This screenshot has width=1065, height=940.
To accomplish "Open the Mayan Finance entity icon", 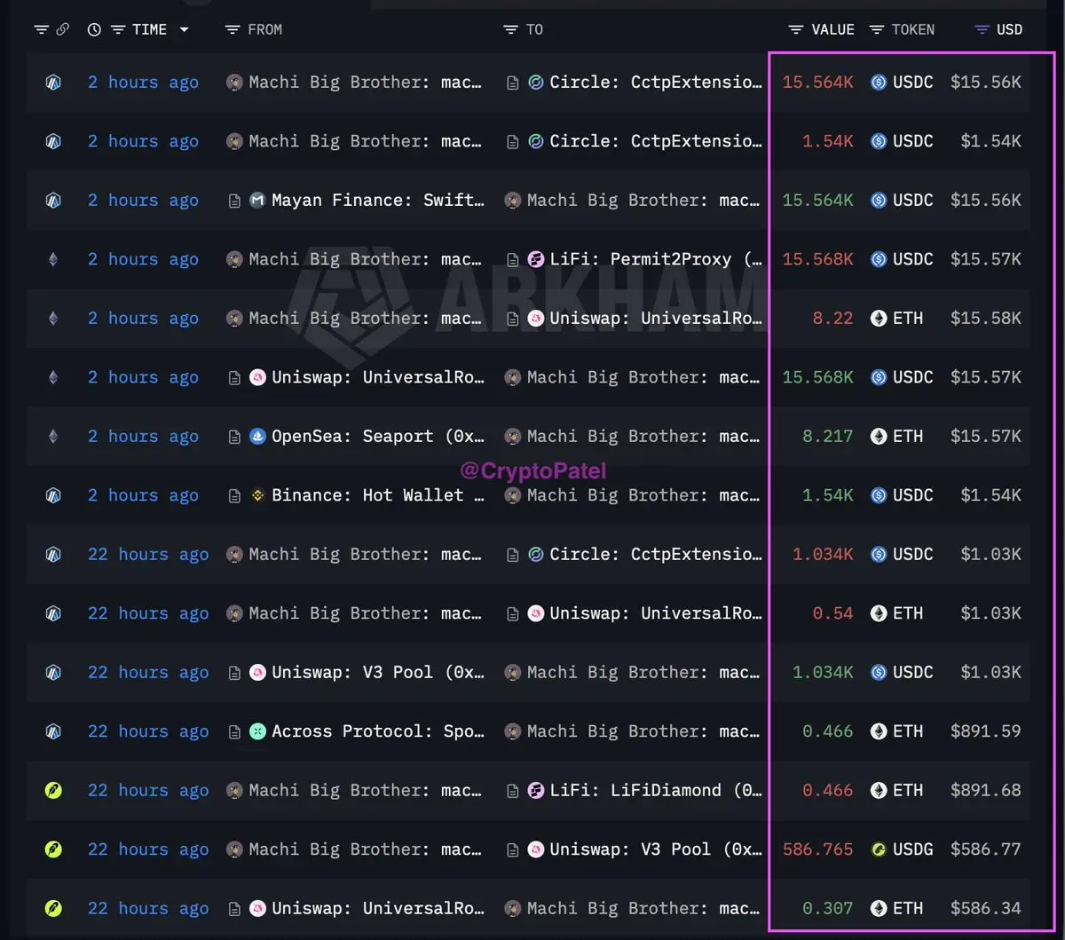I will [257, 201].
